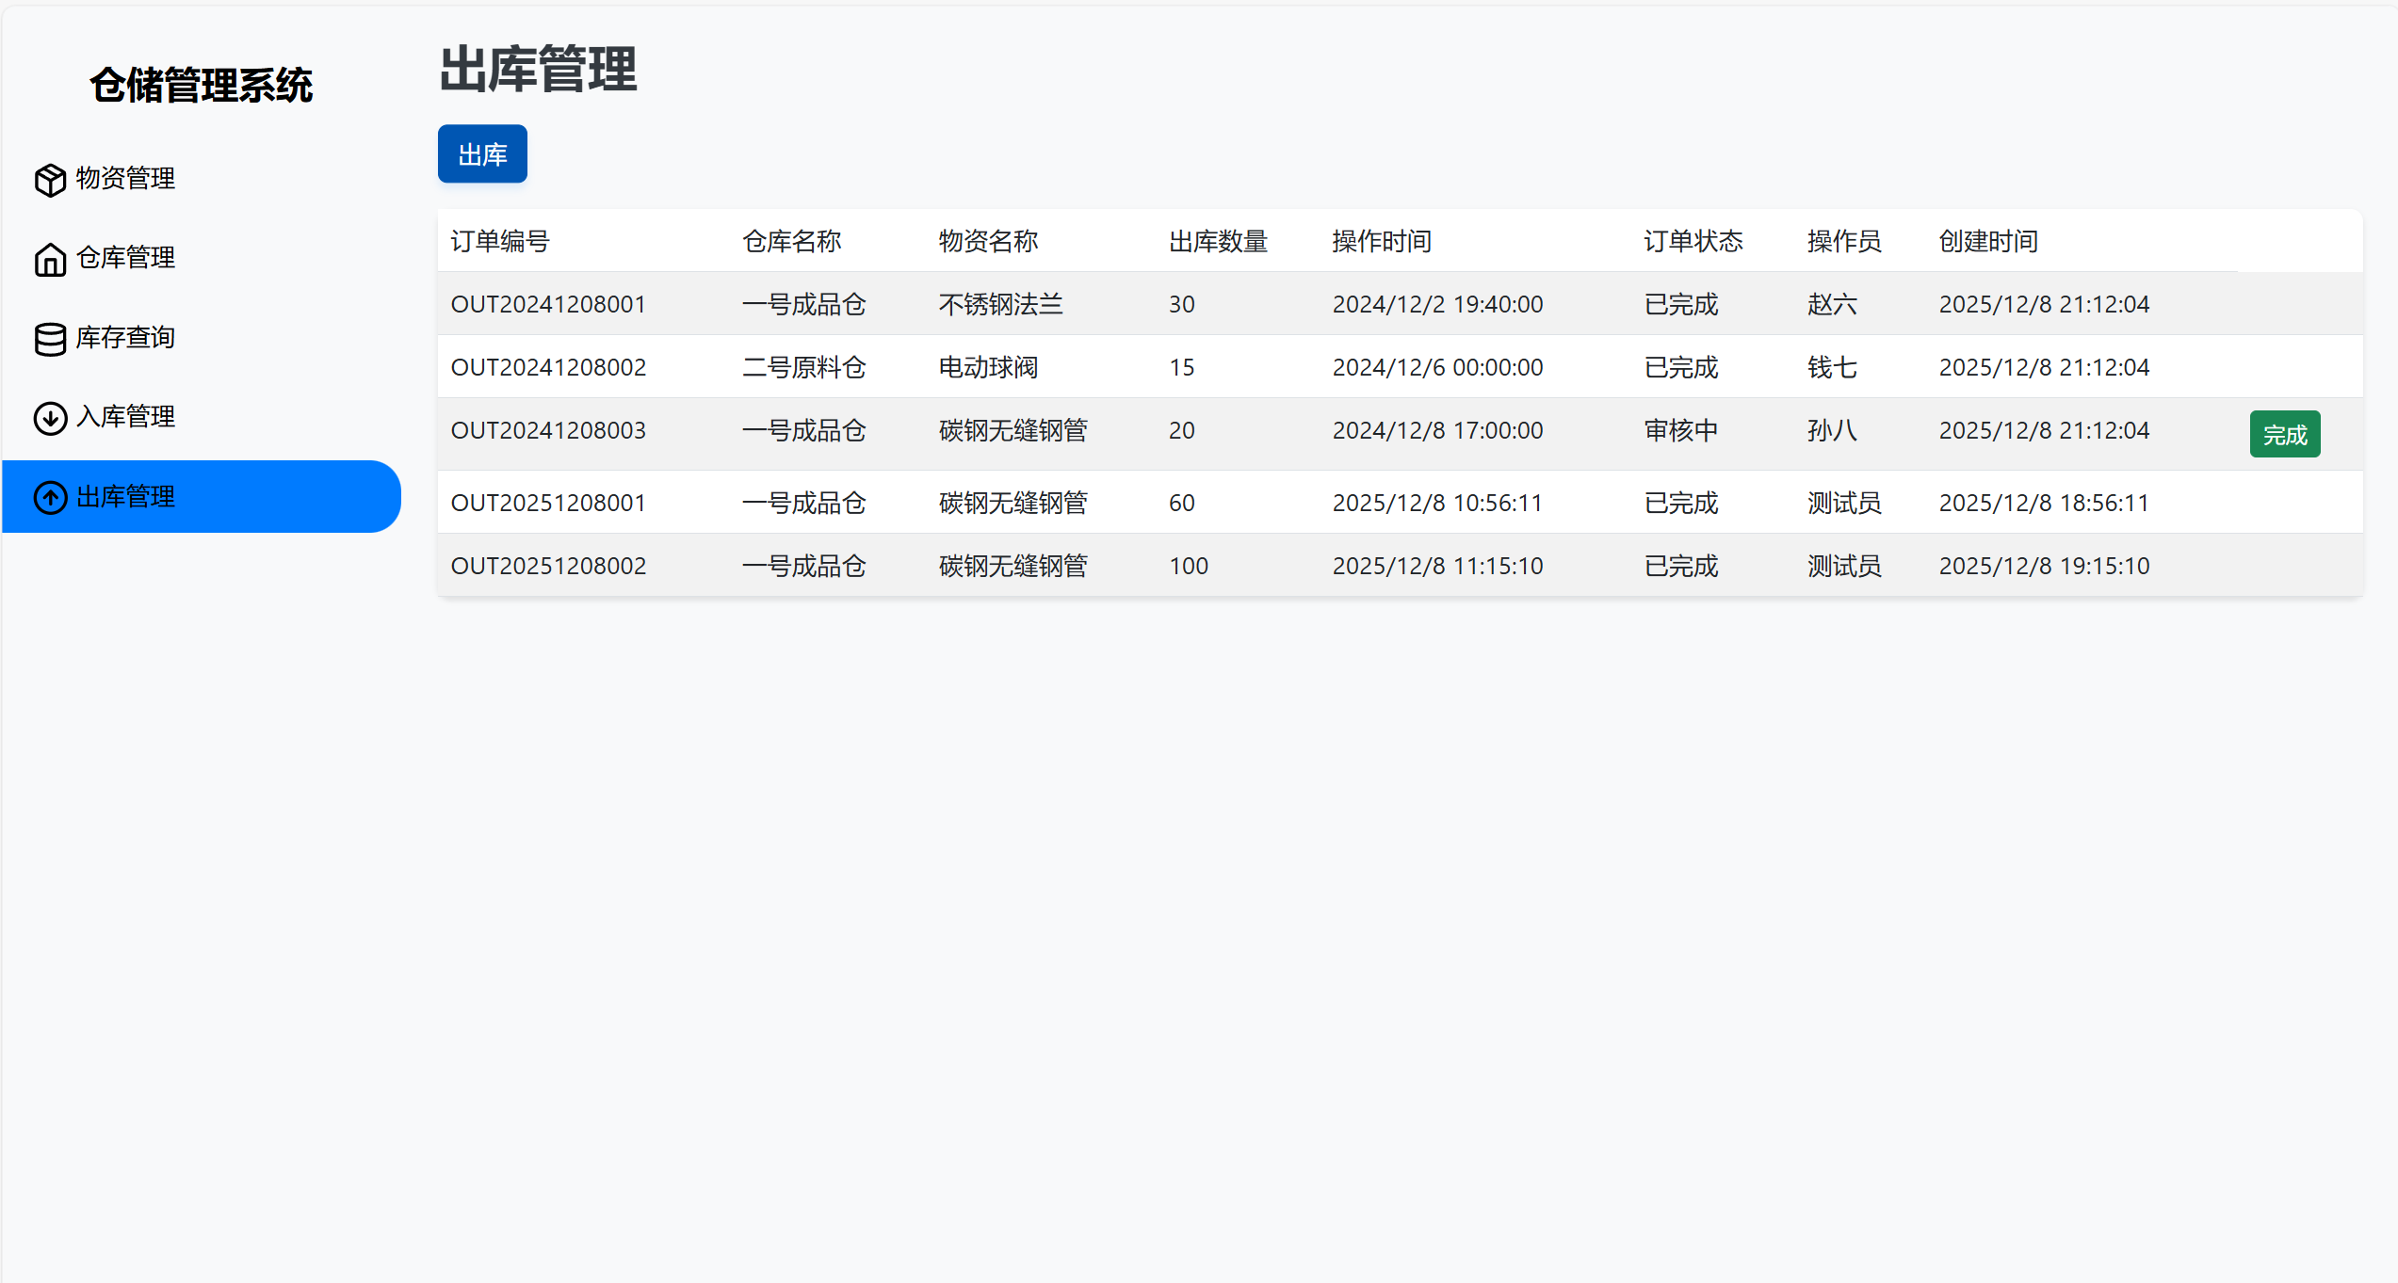Click the 出库数量 column header

[x=1216, y=241]
